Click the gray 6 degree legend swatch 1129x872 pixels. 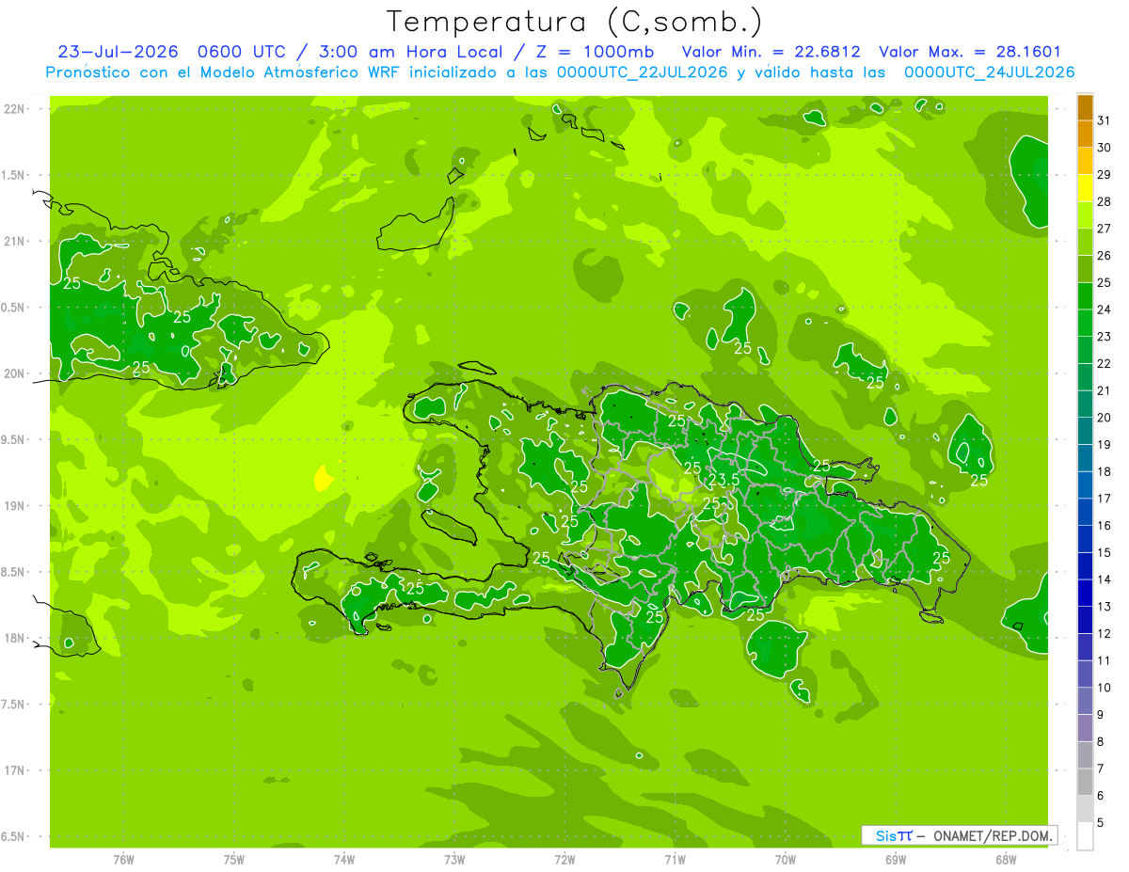pos(1085,783)
